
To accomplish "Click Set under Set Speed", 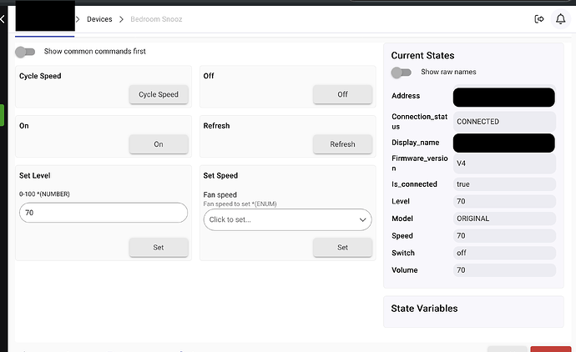I will 342,248.
